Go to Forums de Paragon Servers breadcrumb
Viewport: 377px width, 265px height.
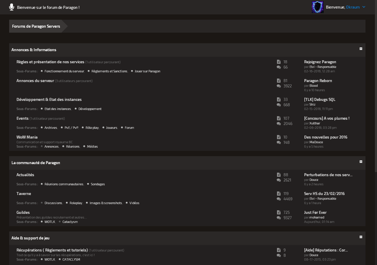tap(36, 26)
